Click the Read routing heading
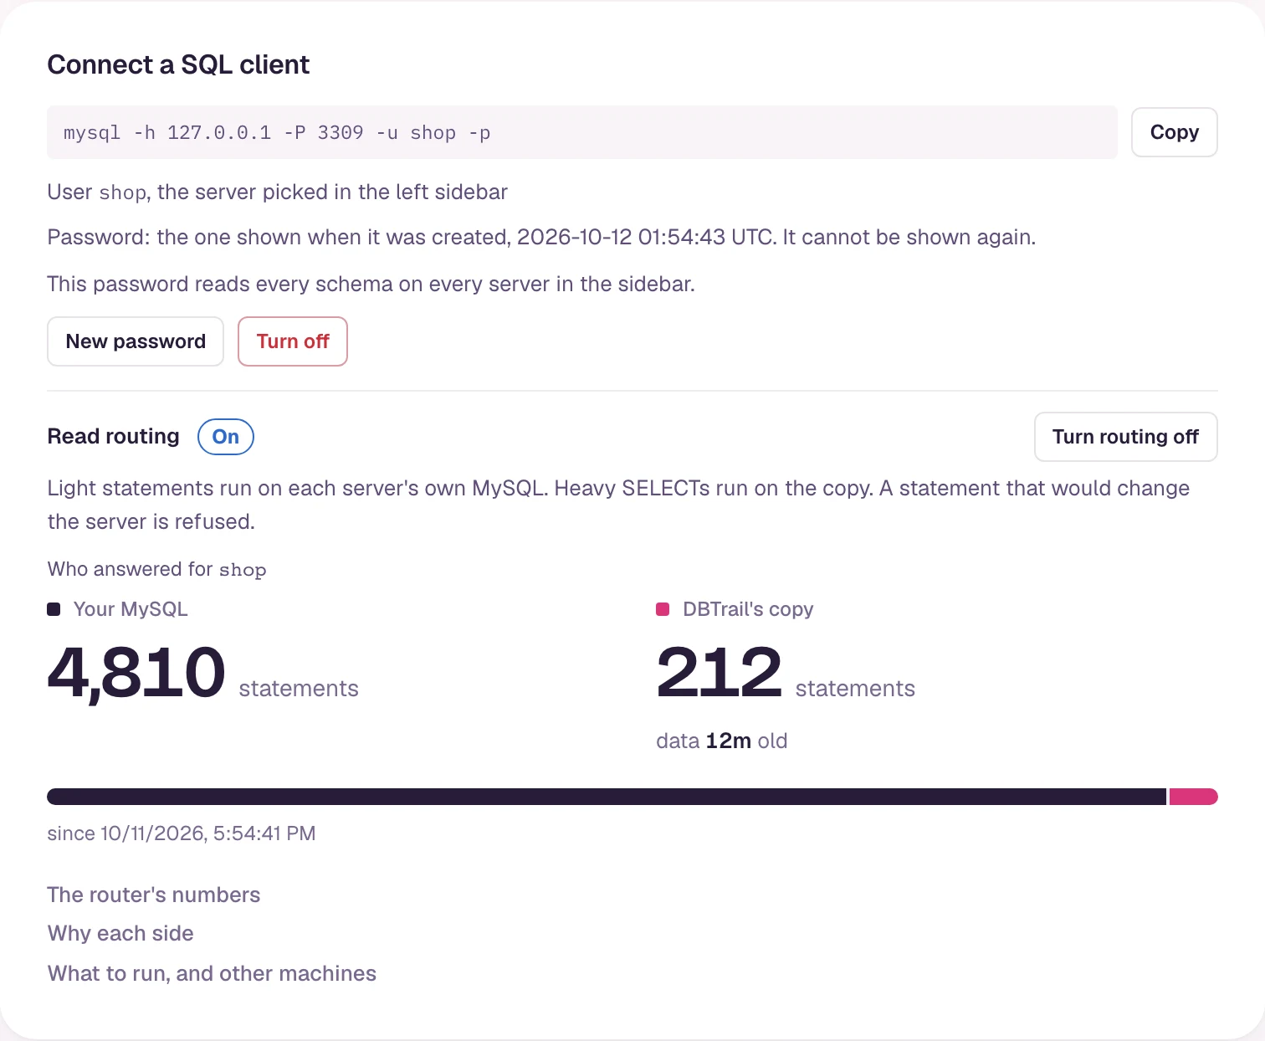The height and width of the screenshot is (1041, 1265). tap(114, 437)
